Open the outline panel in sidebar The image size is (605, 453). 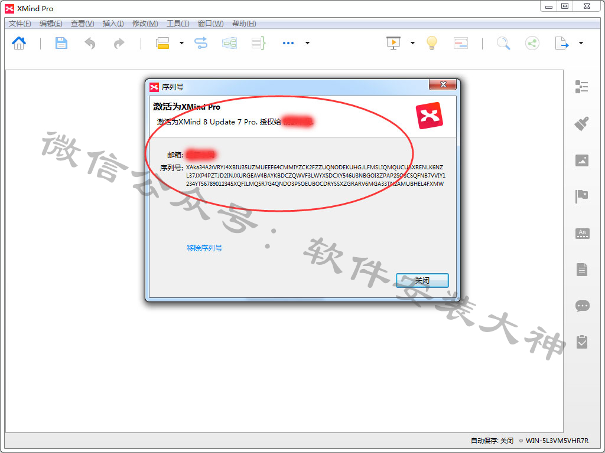[581, 87]
